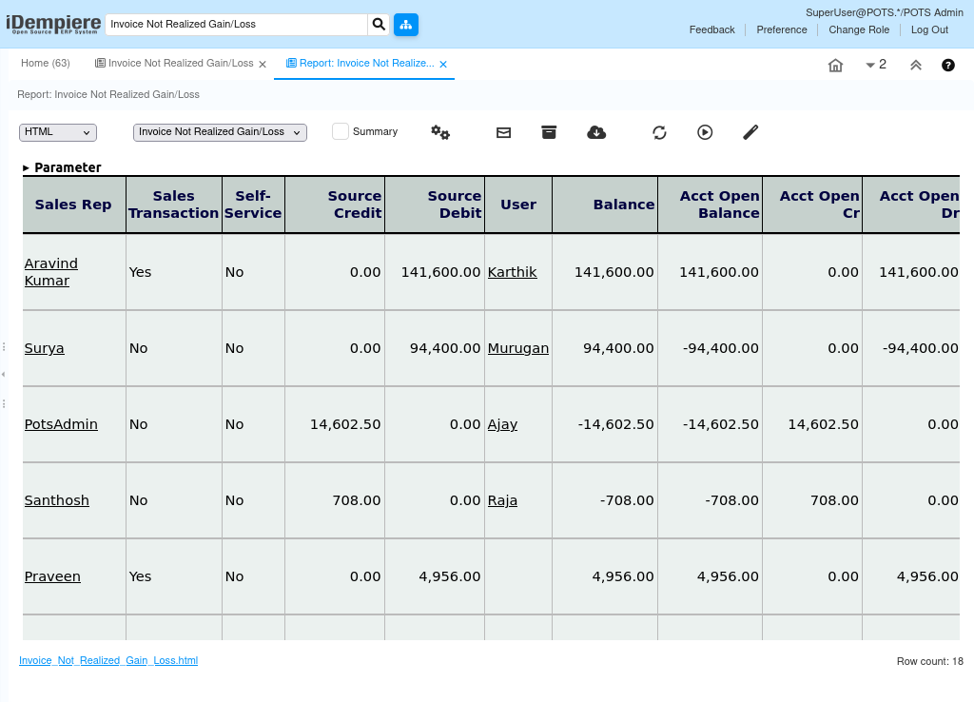Viewport: 974px width, 702px height.
Task: Close the Invoice Not Realized Gain/Loss tab
Action: tap(263, 64)
